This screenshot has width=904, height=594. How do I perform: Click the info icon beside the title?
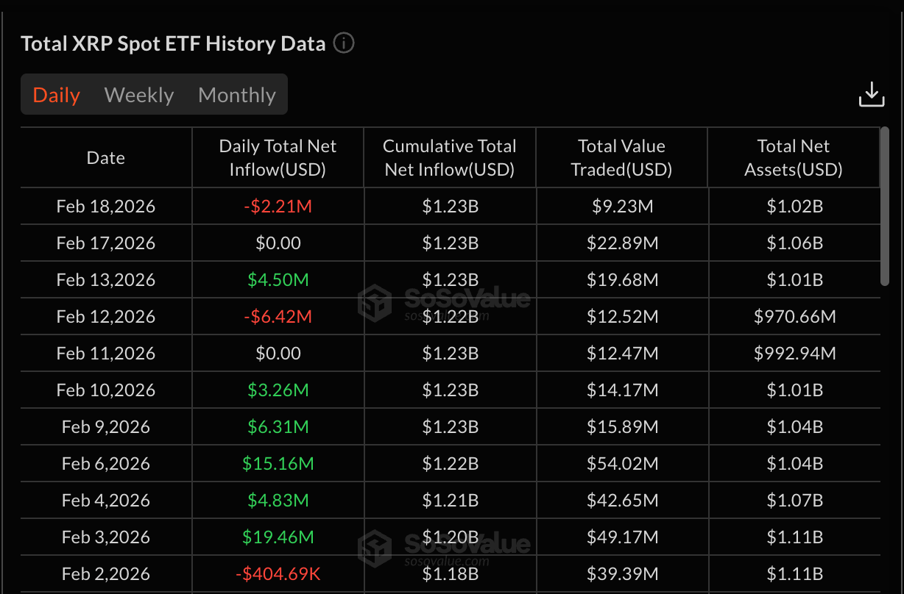[x=344, y=43]
